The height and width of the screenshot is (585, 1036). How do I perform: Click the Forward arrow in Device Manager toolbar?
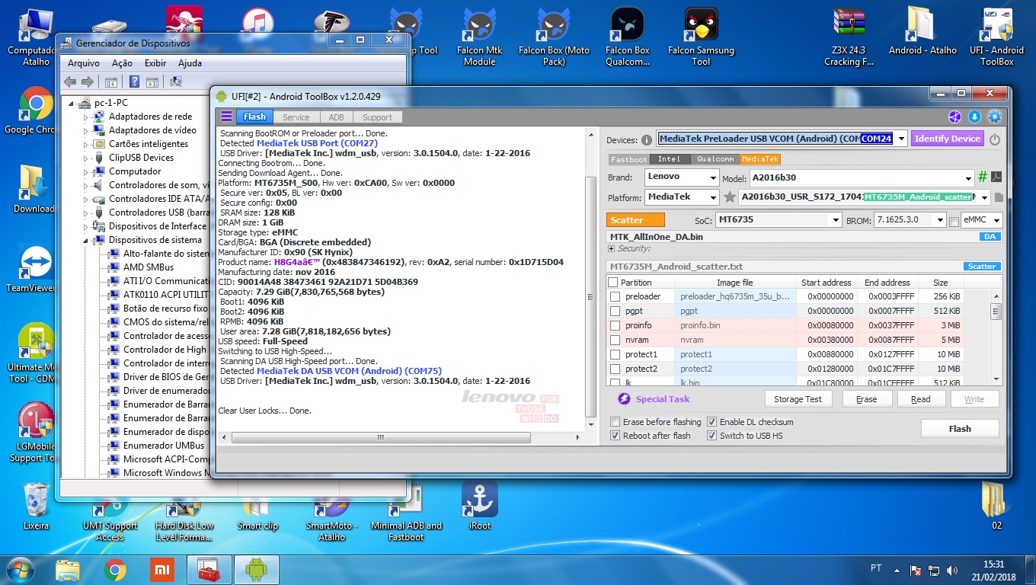(88, 82)
